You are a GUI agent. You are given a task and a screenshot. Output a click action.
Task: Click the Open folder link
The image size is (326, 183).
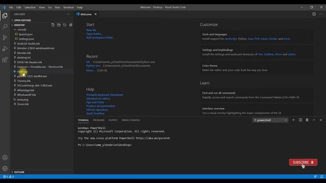pyautogui.click(x=94, y=34)
